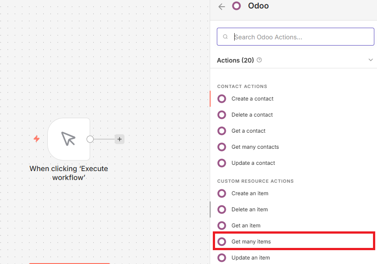The image size is (377, 264).
Task: Click the magnifier icon in the search bar
Action: pyautogui.click(x=225, y=36)
